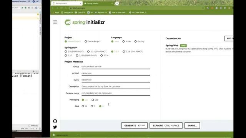The image size is (246, 138).
Task: Click the IDE green Run triangle
Action: point(22,8)
